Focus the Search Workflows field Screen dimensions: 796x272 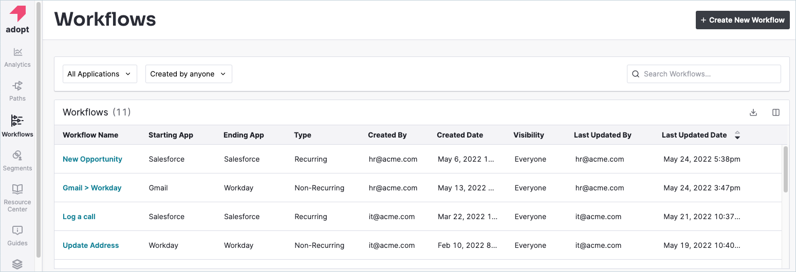coord(704,74)
